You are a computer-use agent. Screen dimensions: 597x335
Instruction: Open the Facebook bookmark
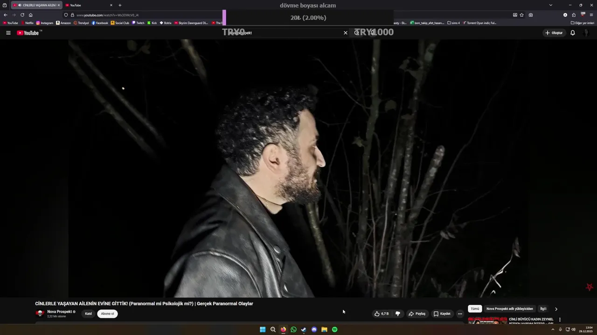point(100,23)
